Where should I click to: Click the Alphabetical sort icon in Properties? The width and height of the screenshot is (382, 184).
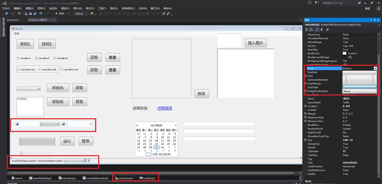point(312,30)
